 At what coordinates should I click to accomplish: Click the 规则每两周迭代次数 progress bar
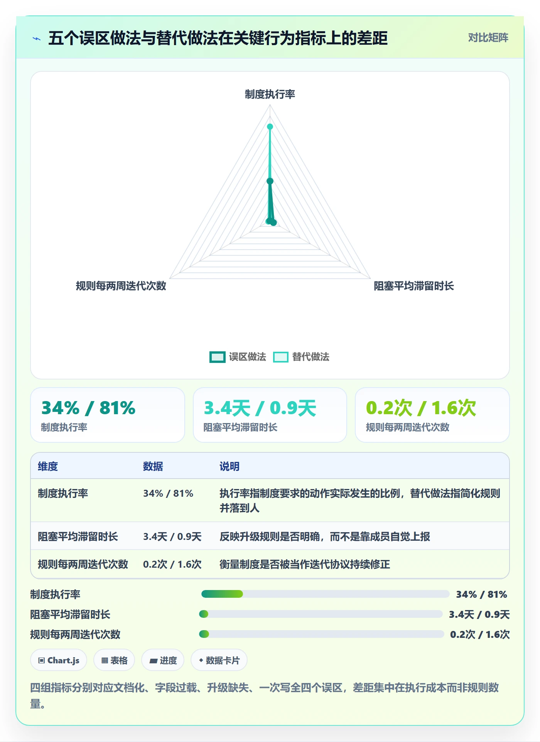pos(322,634)
